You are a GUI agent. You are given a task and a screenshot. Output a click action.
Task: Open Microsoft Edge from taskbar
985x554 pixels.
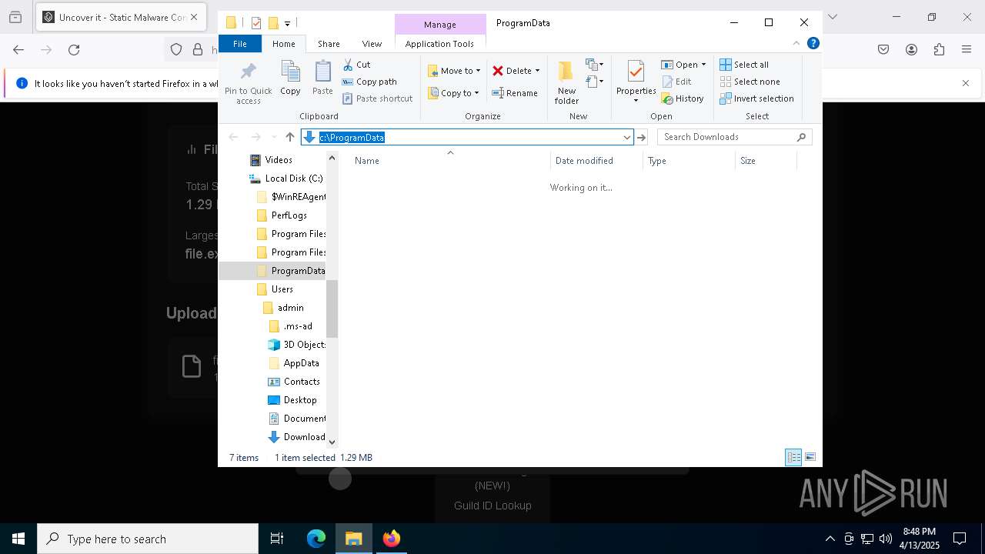tap(316, 539)
